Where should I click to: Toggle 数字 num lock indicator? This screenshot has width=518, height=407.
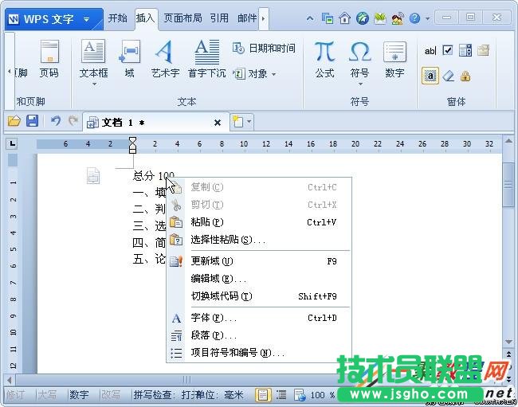tap(79, 395)
